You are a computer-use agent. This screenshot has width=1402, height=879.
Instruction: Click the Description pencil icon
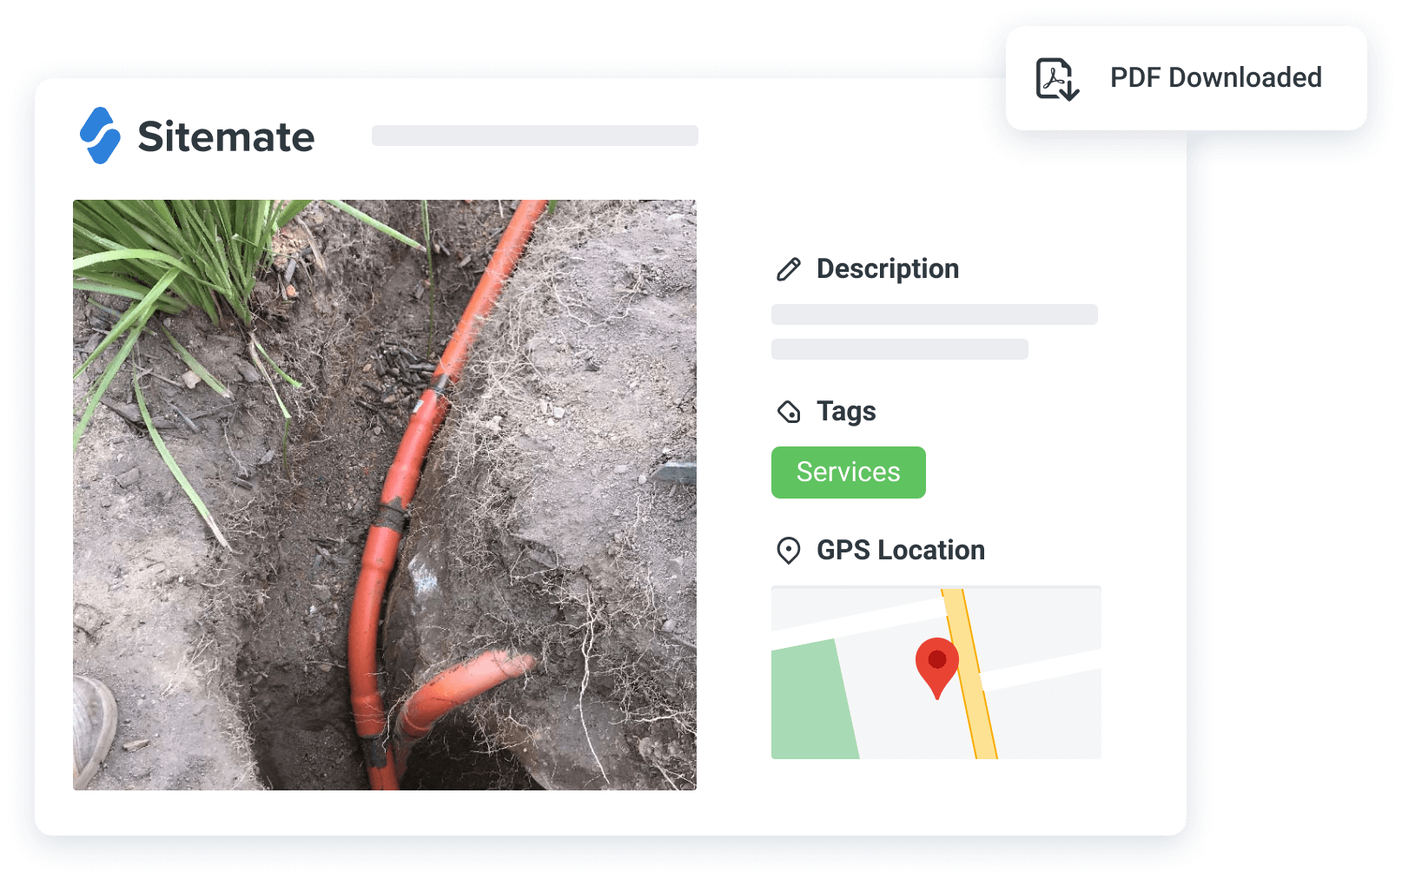coord(788,269)
